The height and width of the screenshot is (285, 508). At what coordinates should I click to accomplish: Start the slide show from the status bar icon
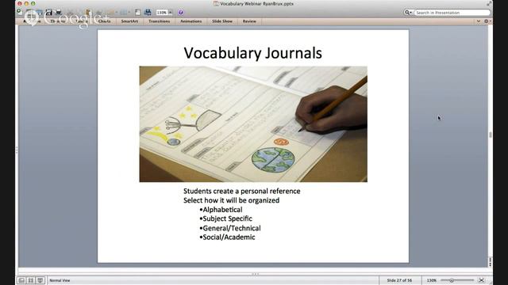[40, 280]
